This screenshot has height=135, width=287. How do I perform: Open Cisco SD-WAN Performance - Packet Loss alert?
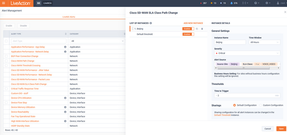tap(30, 79)
